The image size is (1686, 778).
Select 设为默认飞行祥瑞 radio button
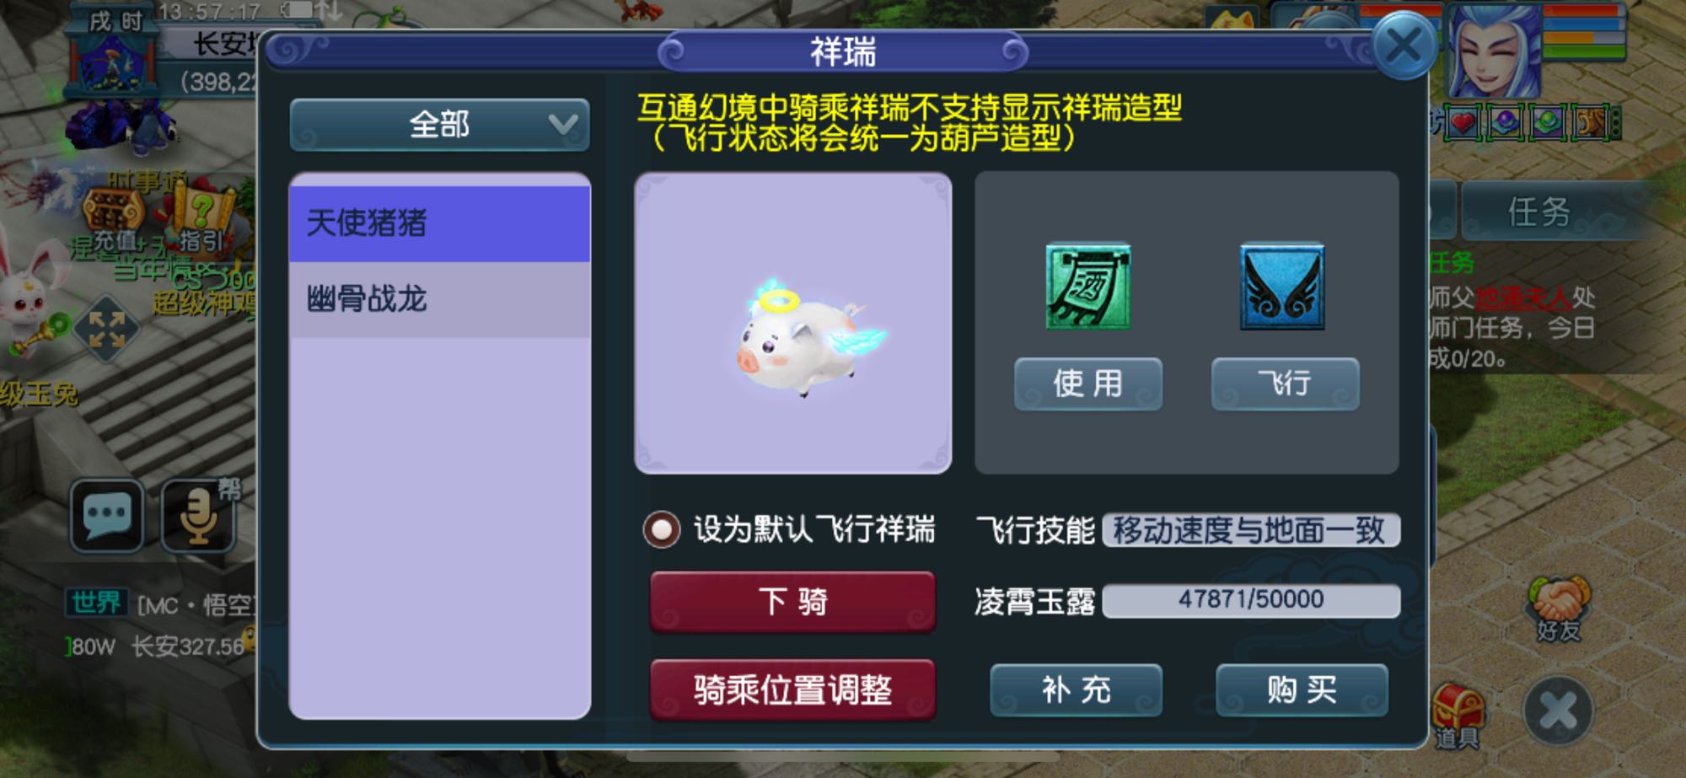pyautogui.click(x=661, y=530)
